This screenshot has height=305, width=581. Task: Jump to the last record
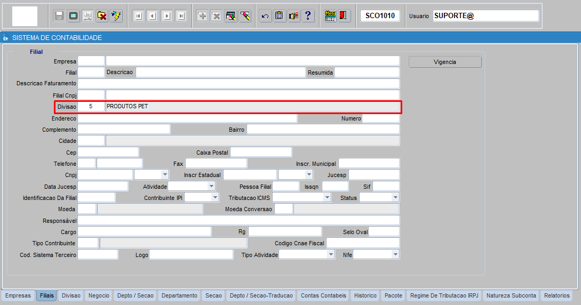click(x=181, y=16)
